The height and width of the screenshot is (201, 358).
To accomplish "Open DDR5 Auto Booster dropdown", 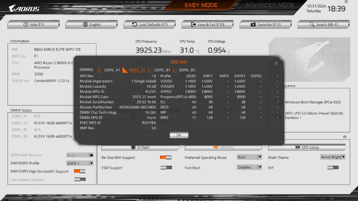I will tap(80, 155).
